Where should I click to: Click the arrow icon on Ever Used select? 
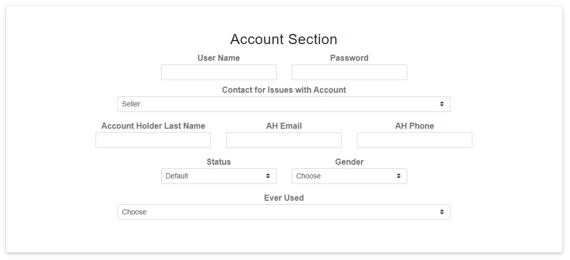442,212
